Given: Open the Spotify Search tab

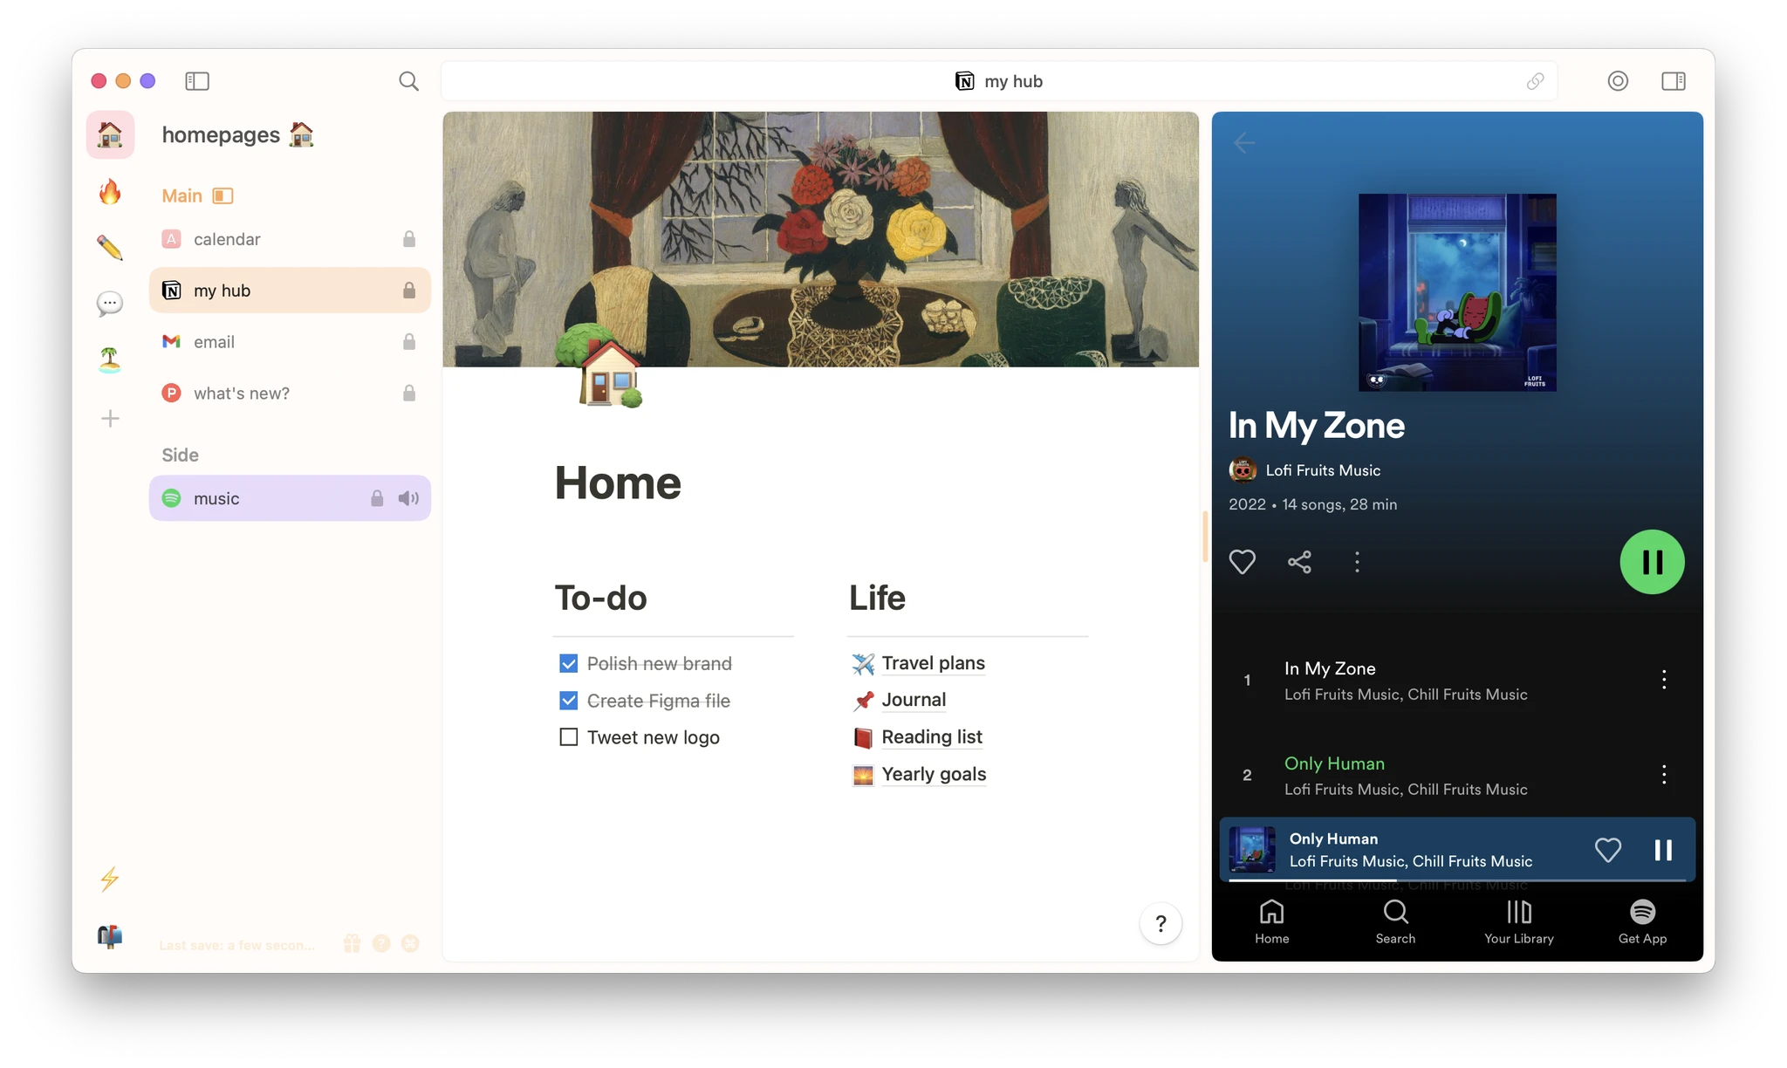Looking at the screenshot, I should pyautogui.click(x=1395, y=922).
